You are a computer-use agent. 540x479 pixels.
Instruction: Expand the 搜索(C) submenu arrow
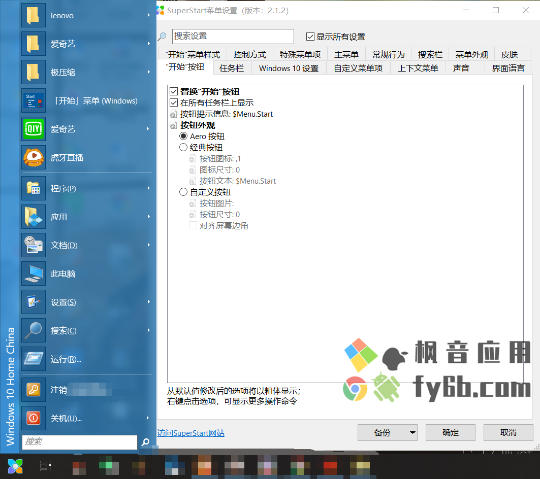(x=148, y=330)
